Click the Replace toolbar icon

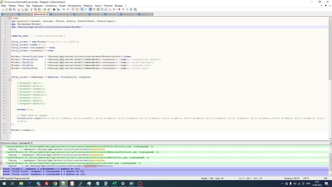click(x=58, y=9)
